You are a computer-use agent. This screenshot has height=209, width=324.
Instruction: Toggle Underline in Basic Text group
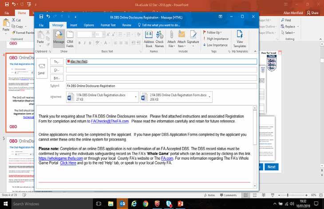tap(90, 43)
